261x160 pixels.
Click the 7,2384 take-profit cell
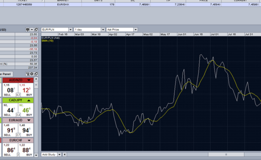(x=168, y=4)
